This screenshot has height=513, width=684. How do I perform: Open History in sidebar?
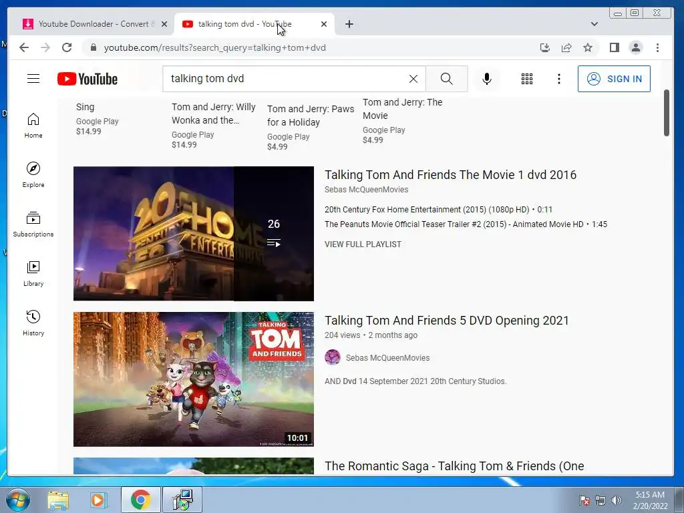pyautogui.click(x=33, y=323)
